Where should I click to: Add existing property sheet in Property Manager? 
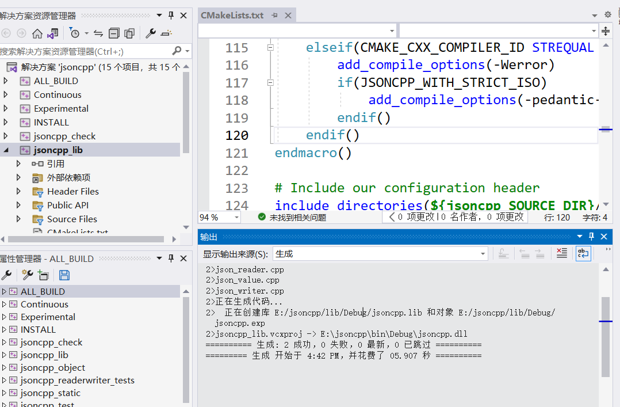click(44, 274)
